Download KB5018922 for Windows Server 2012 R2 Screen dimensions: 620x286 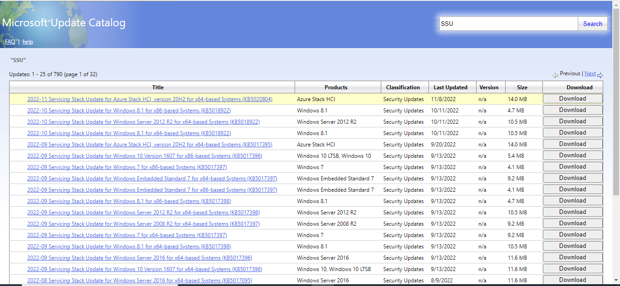(x=572, y=121)
